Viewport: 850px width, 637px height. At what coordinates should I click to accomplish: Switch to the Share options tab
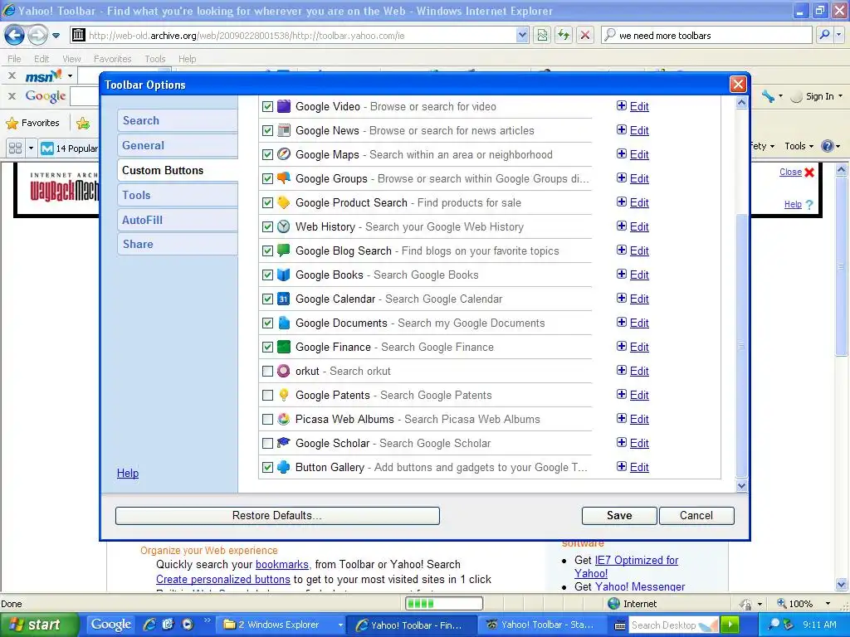(x=178, y=244)
